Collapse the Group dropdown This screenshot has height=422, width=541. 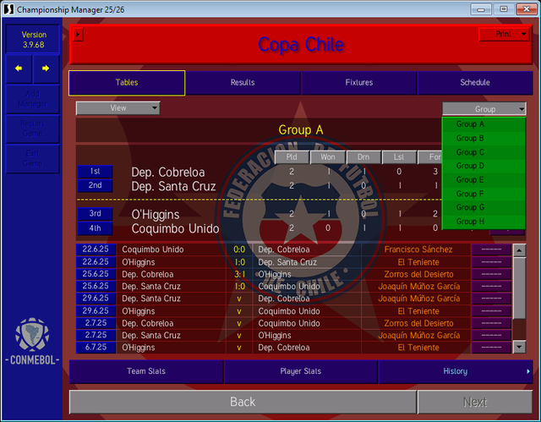484,109
